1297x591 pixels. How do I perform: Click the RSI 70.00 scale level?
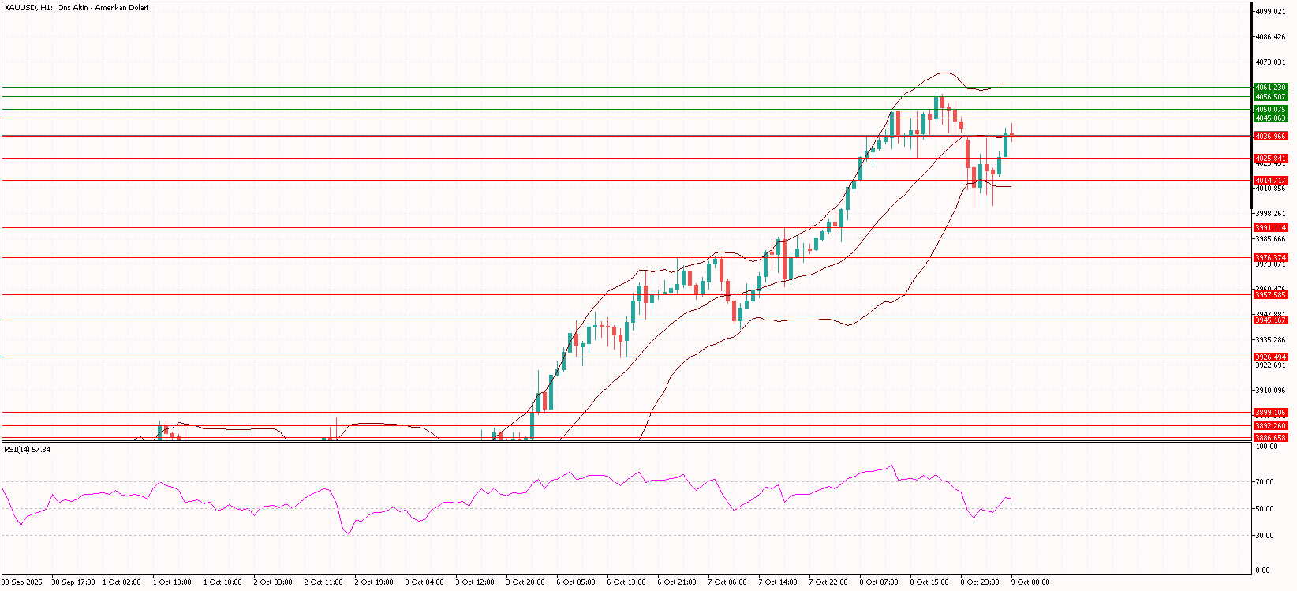coord(1266,482)
